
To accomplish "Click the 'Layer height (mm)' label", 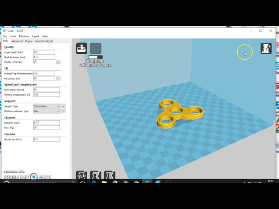I will pyautogui.click(x=13, y=52).
